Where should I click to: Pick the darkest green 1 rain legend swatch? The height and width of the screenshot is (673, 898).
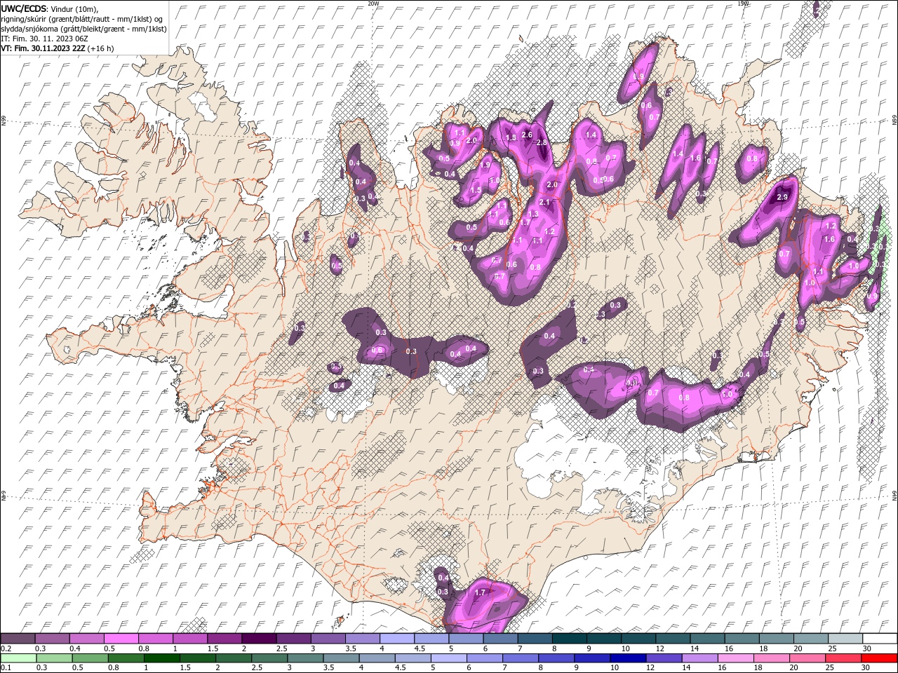(x=162, y=658)
